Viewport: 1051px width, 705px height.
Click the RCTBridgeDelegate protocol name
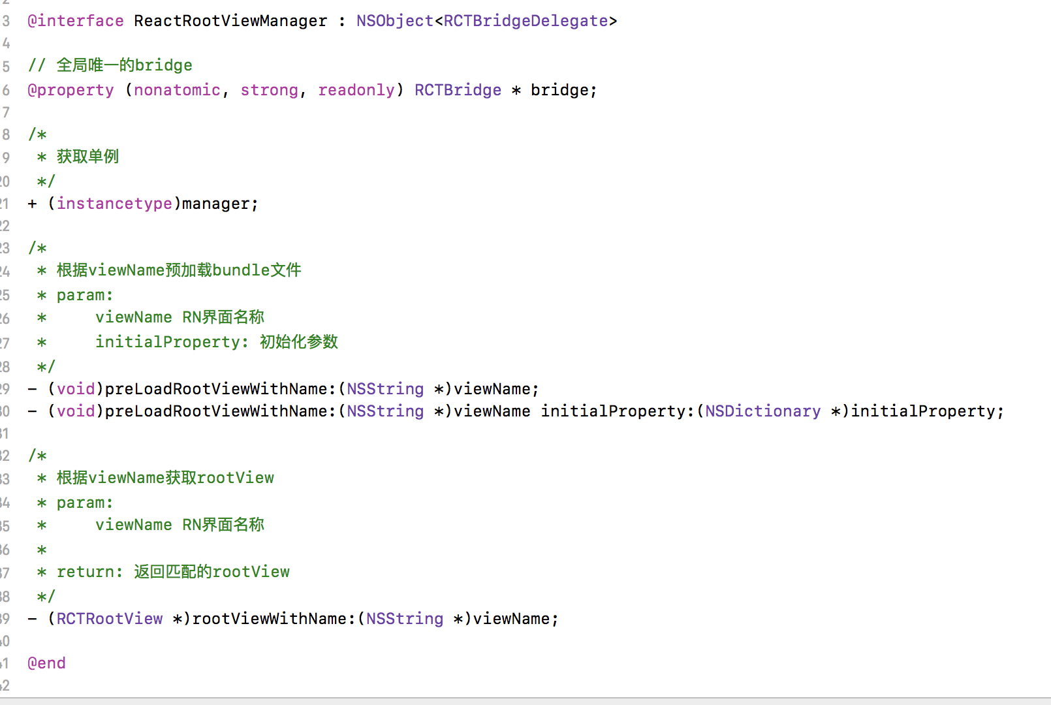(x=526, y=21)
